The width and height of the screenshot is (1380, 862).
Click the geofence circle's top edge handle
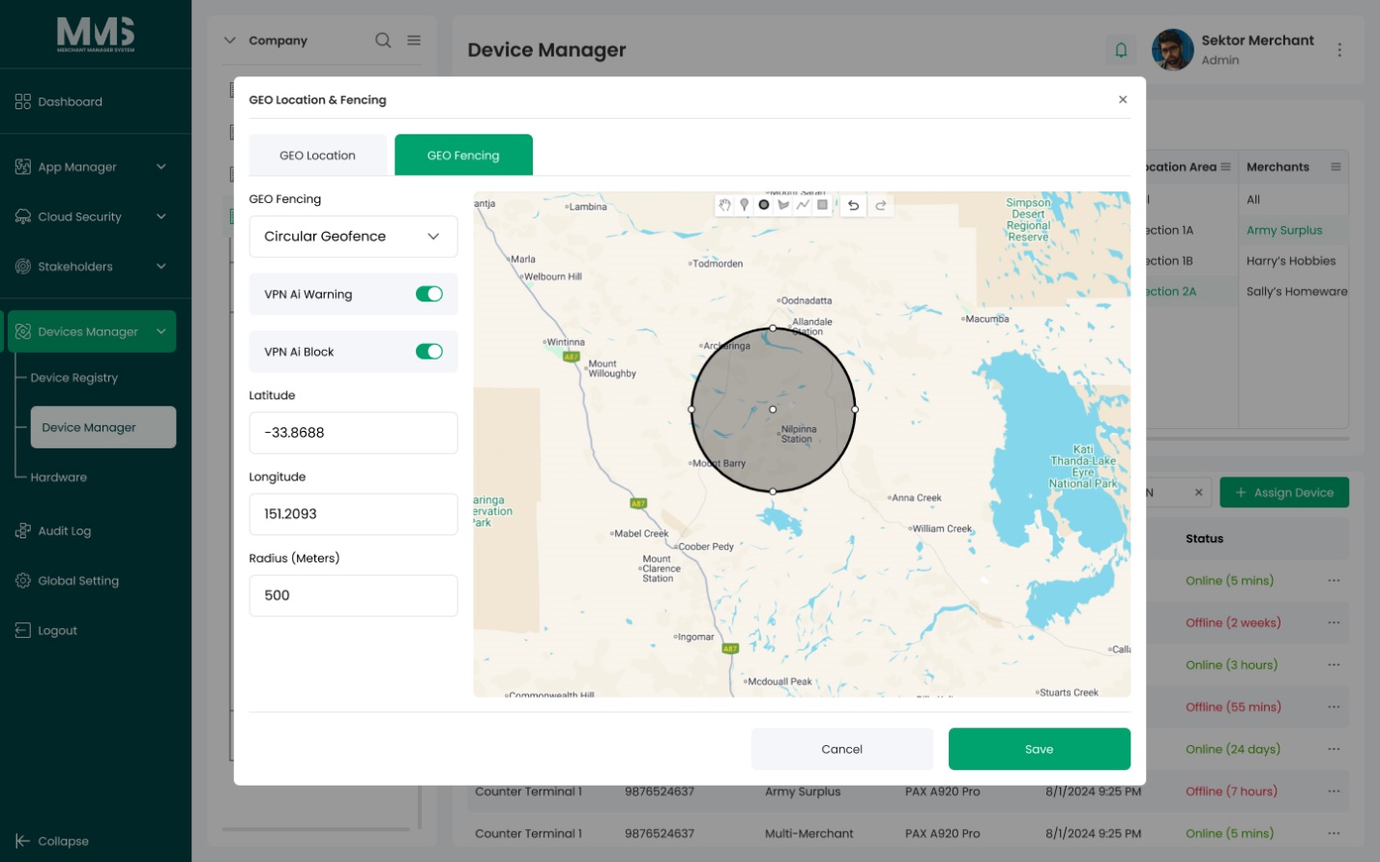[773, 329]
